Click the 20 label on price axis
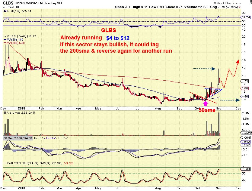 tap(244, 37)
